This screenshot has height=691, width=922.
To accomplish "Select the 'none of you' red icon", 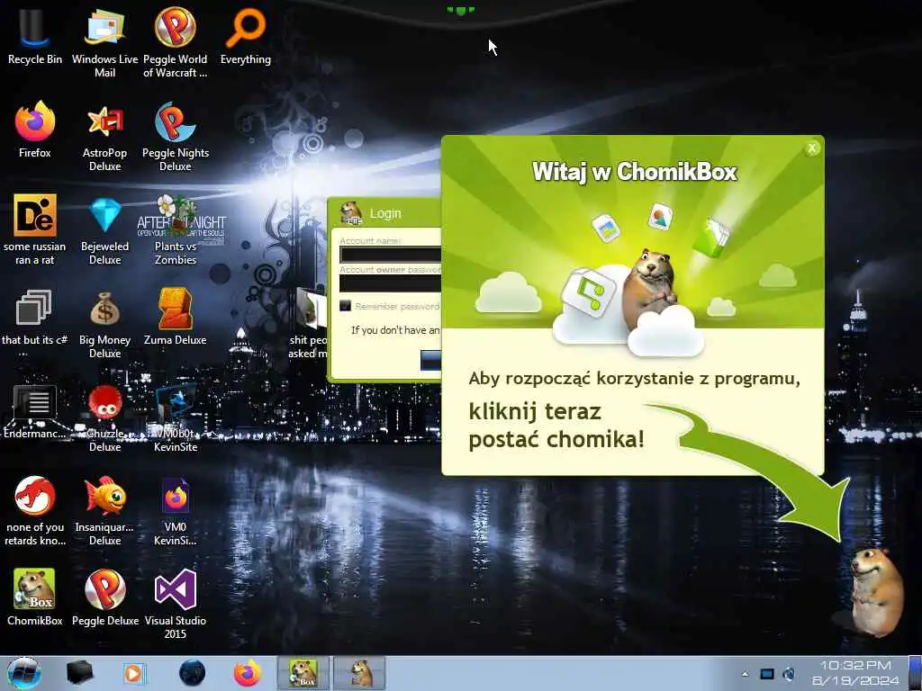I will click(x=35, y=510).
